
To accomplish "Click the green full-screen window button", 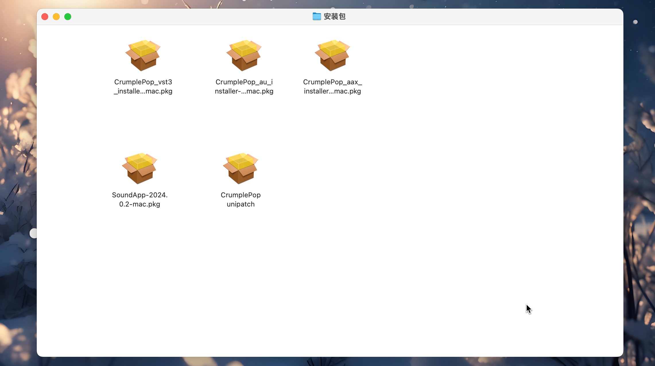I will click(x=68, y=17).
